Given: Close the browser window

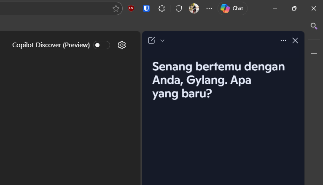Looking at the screenshot, I should [313, 8].
